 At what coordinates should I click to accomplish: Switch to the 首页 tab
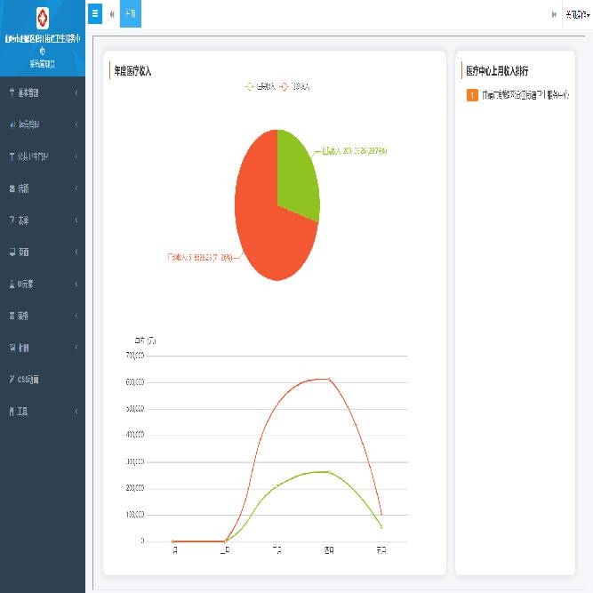pos(130,14)
